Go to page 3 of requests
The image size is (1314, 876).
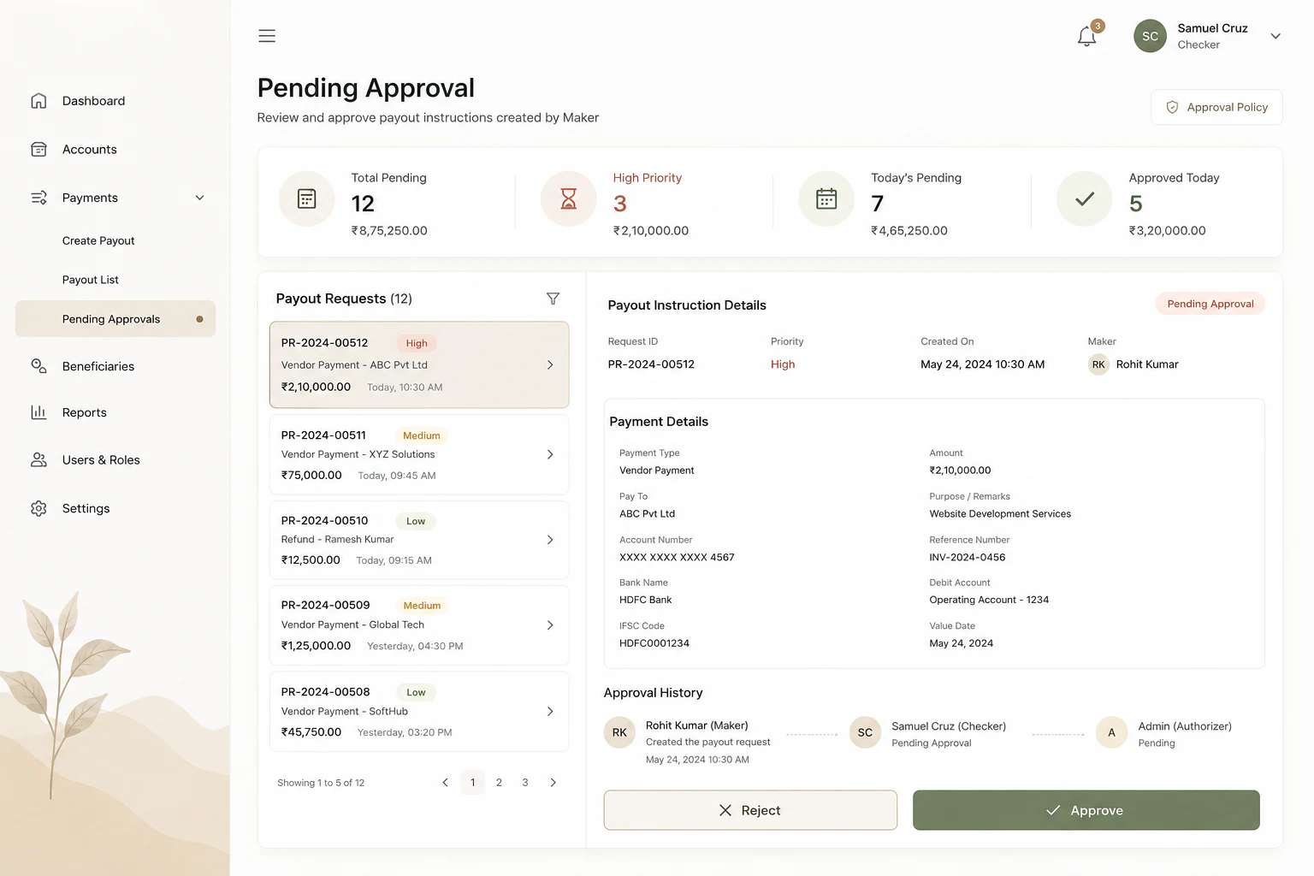525,783
